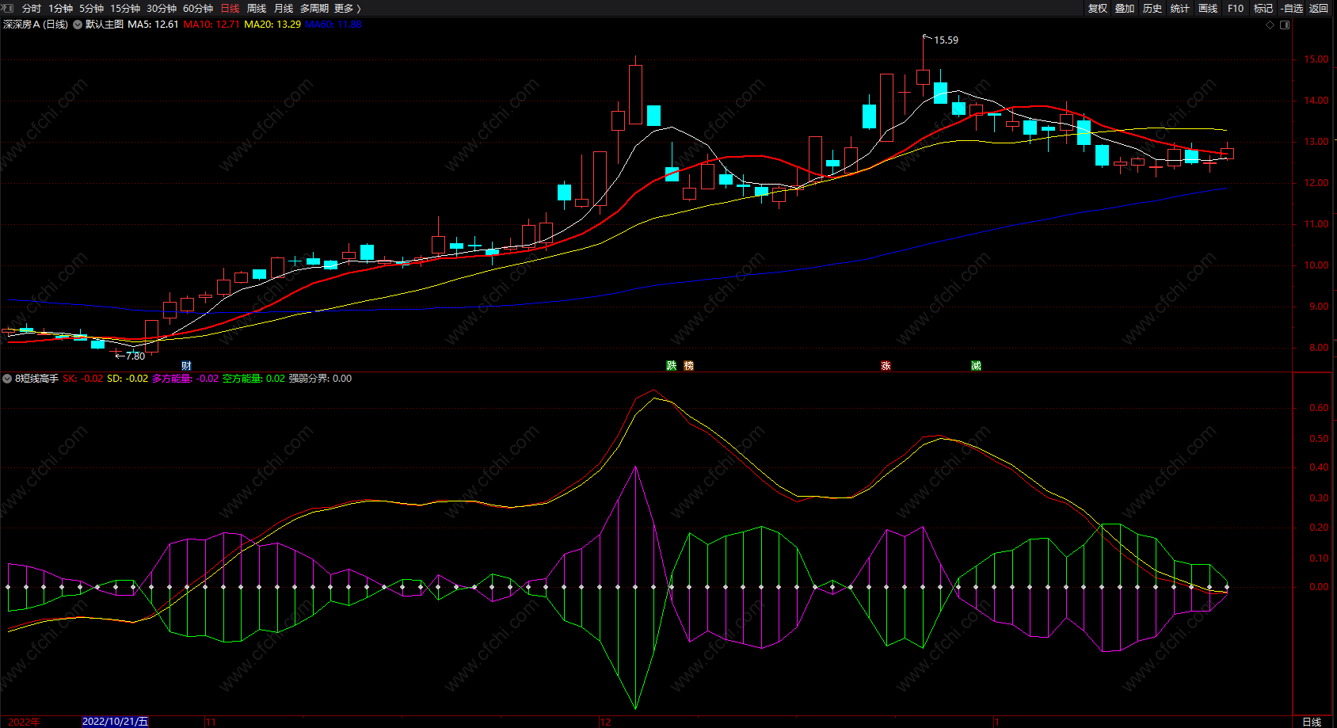Remove from watchlist with -自选

1292,8
